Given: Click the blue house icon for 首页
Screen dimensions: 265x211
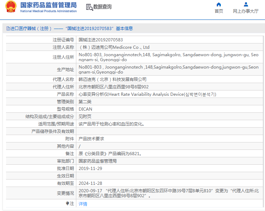Looking at the screenshot, I should coord(219,5).
